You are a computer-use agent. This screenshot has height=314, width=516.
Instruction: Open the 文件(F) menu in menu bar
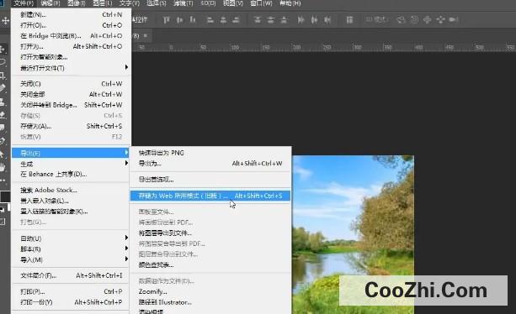pyautogui.click(x=24, y=3)
